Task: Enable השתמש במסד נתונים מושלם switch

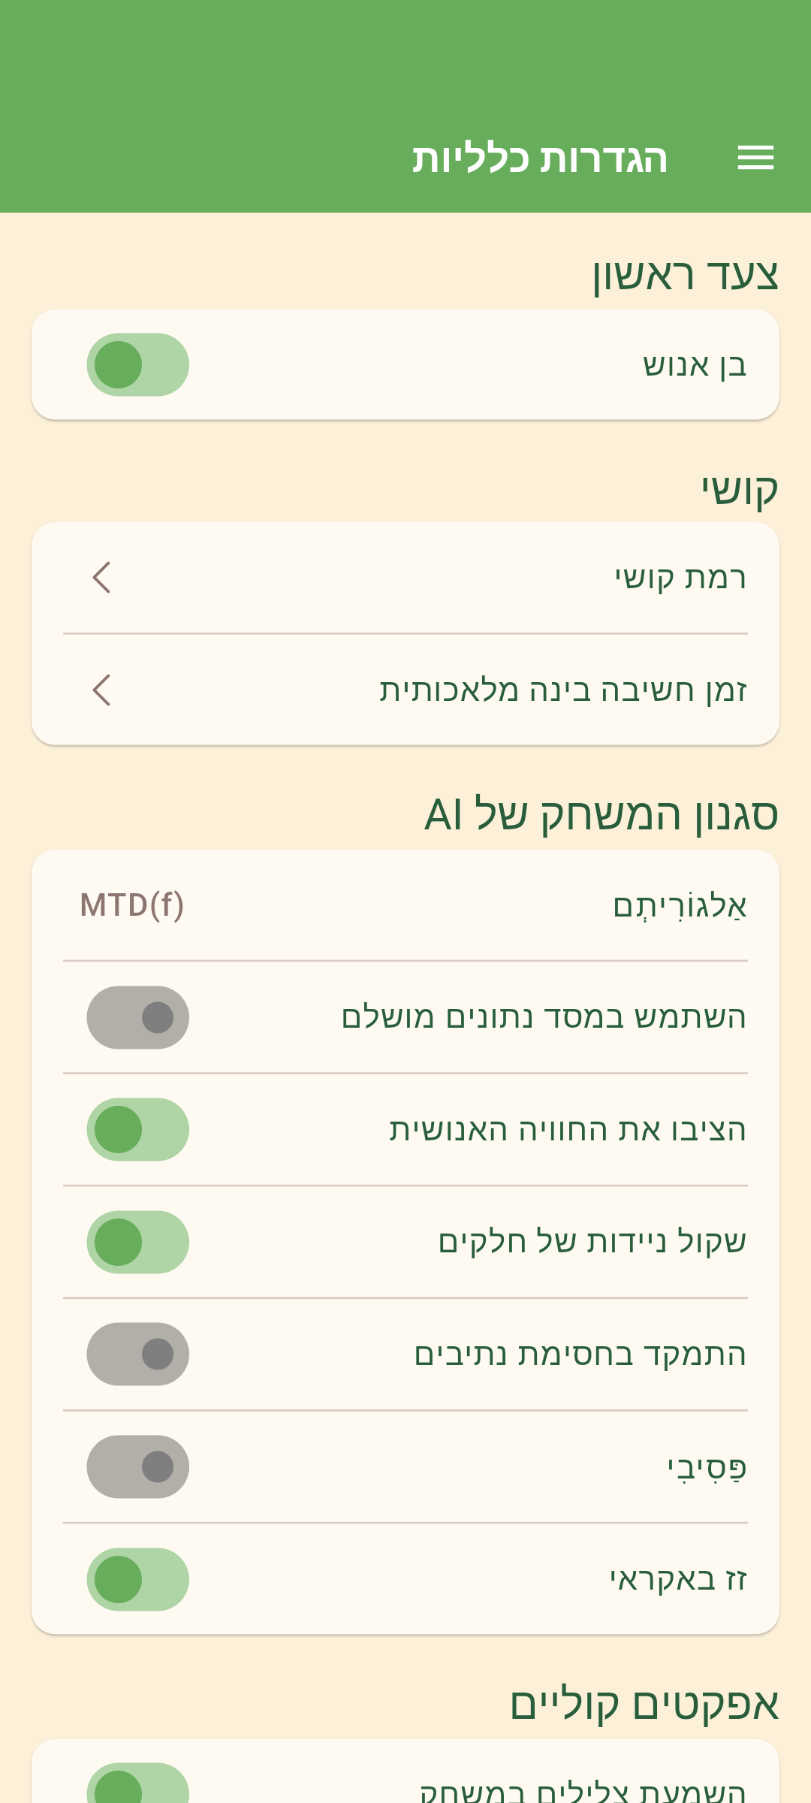Action: point(138,1018)
